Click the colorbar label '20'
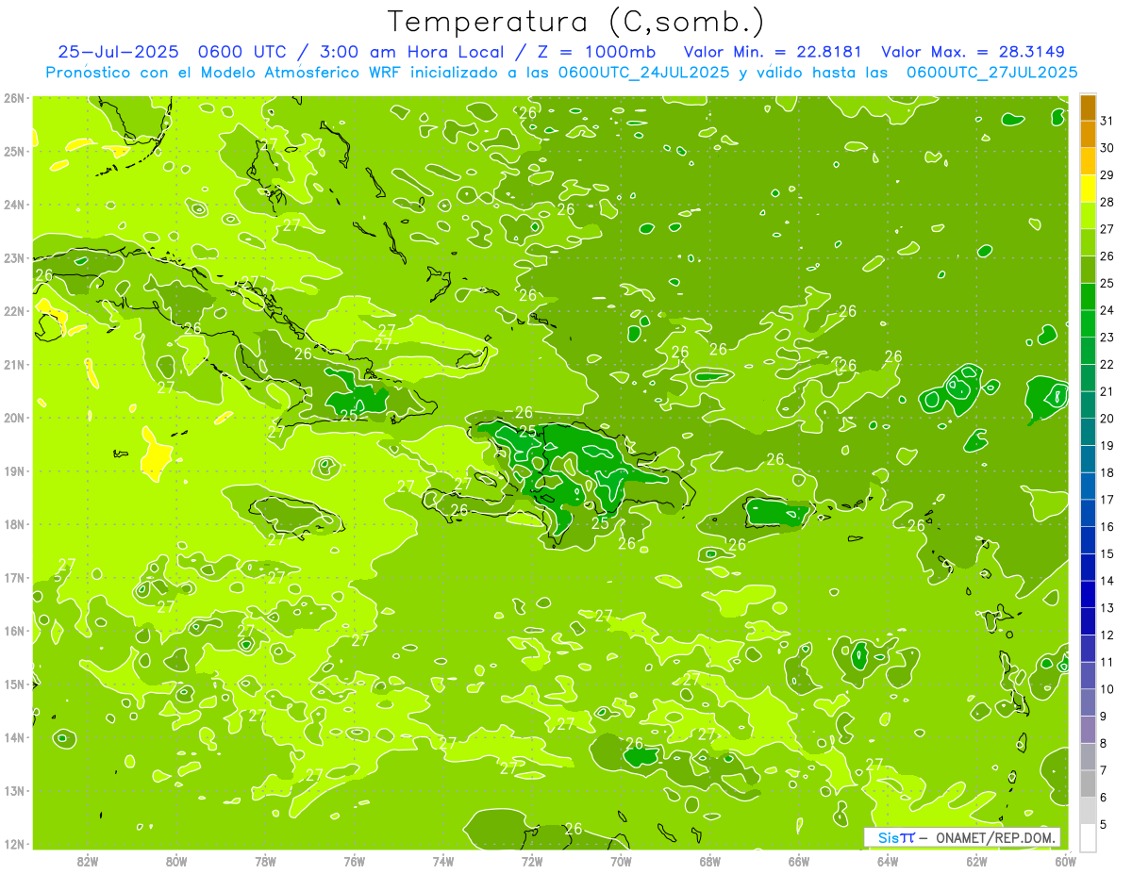The height and width of the screenshot is (874, 1132). (x=1107, y=419)
